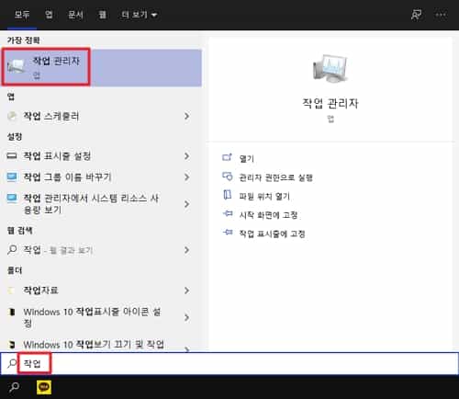Click the taskbar search magnifier button
This screenshot has width=459, height=399.
tap(14, 387)
